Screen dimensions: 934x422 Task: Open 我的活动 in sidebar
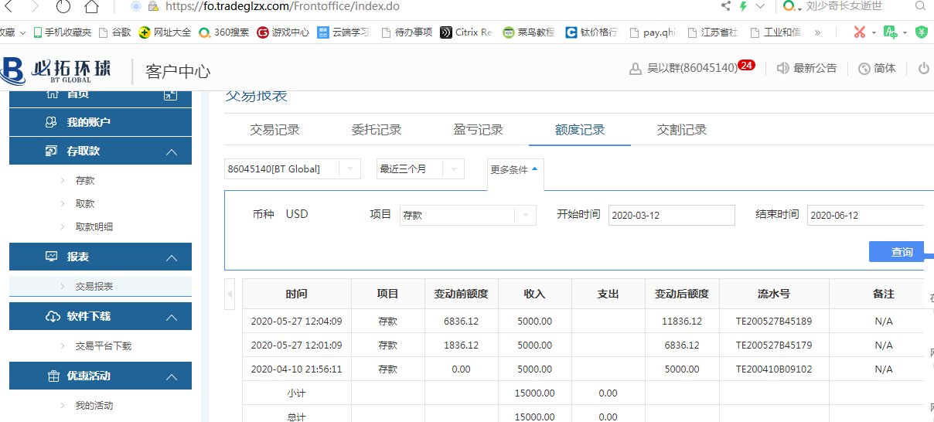(x=94, y=406)
